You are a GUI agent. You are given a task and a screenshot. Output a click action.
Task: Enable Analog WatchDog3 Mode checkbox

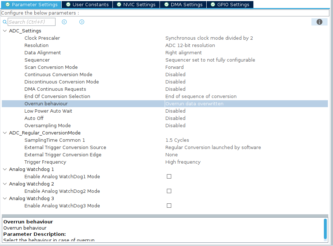tap(169, 206)
